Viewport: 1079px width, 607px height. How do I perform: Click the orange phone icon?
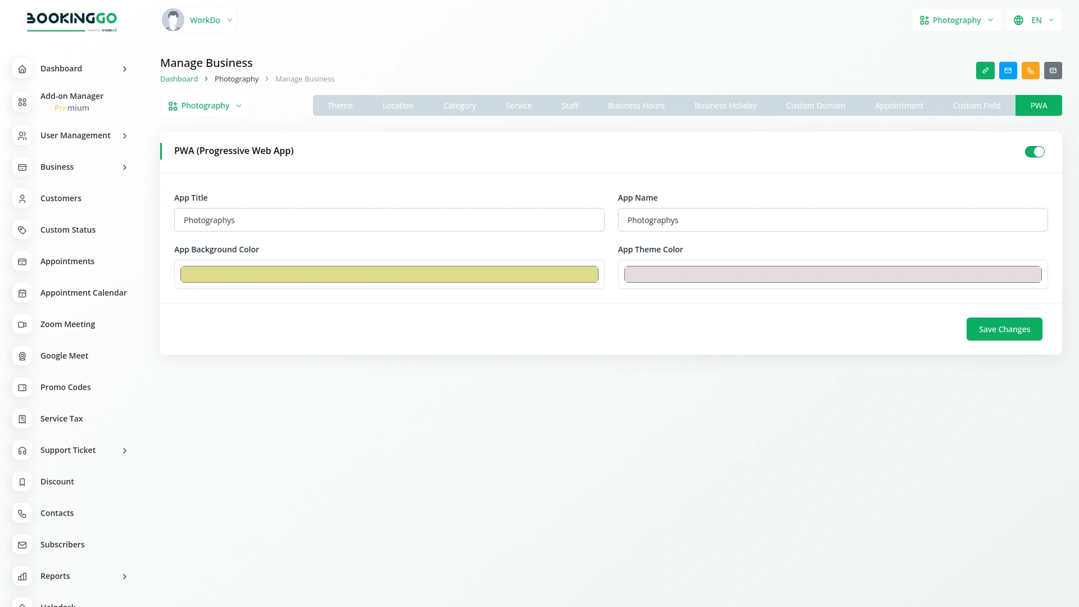1031,70
